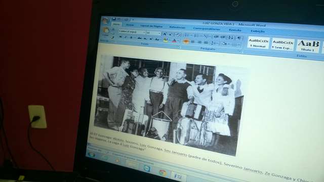The height and width of the screenshot is (182, 324).
Task: Apply the Normal style
Action: coord(258,43)
